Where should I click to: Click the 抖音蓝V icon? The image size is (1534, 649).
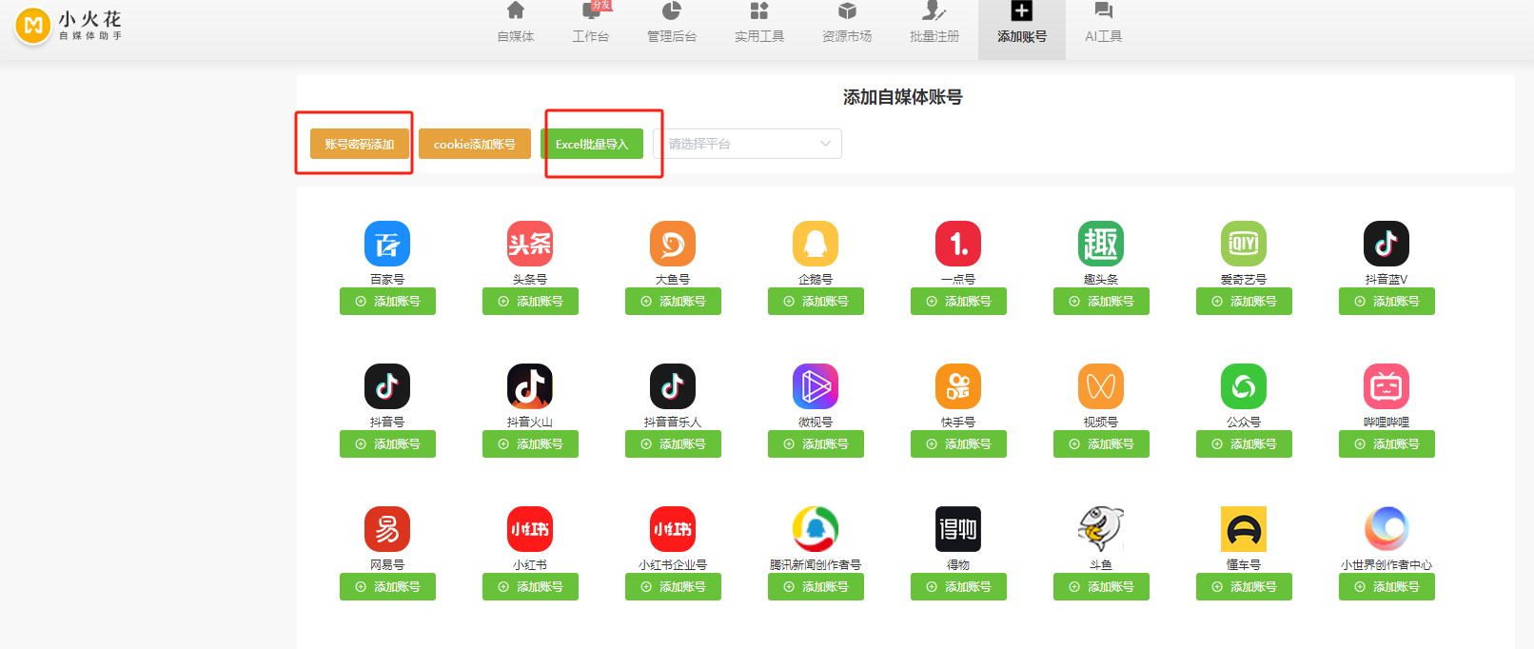click(1386, 244)
